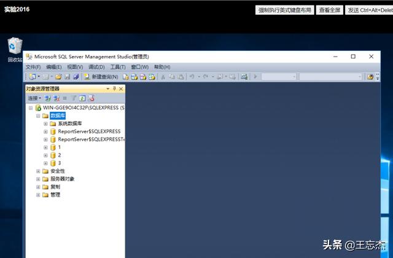Open the 视图(V) menu
The width and height of the screenshot is (393, 258).
pyautogui.click(x=75, y=67)
